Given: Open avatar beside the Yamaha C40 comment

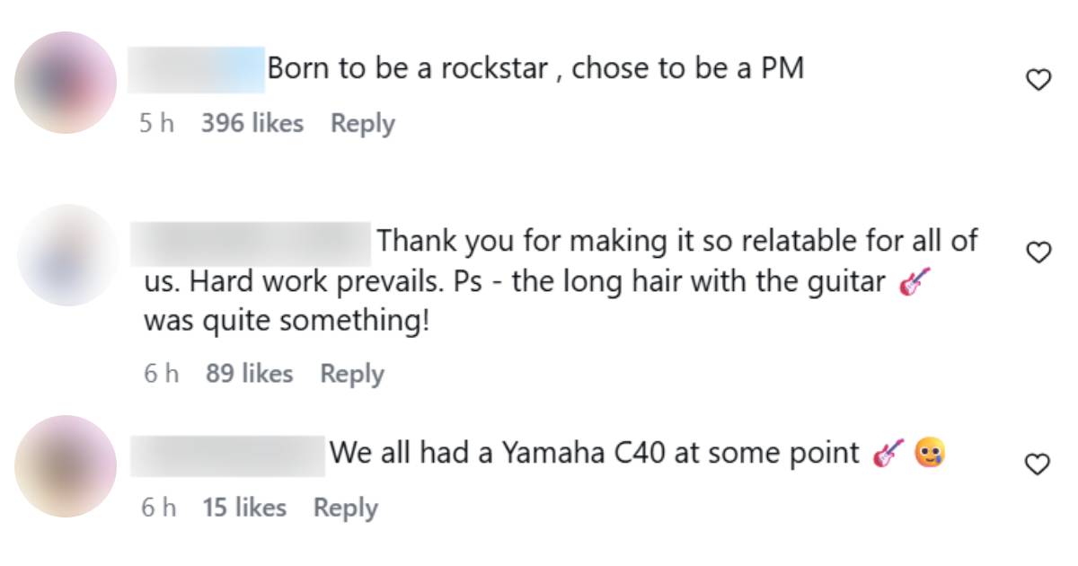Looking at the screenshot, I should [x=66, y=465].
